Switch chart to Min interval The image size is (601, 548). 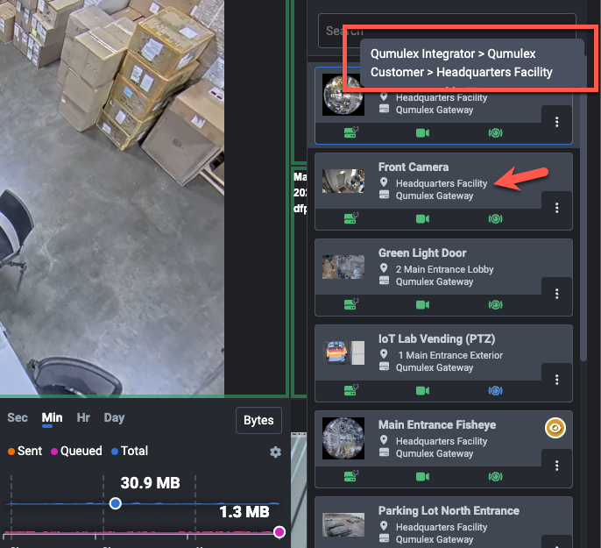pyautogui.click(x=52, y=417)
